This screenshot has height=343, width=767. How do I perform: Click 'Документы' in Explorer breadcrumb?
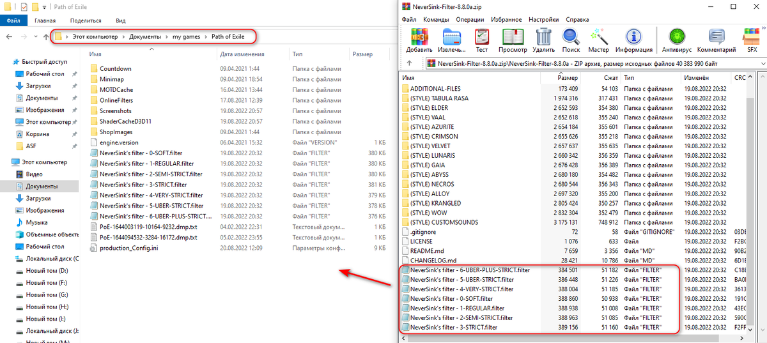tap(144, 37)
